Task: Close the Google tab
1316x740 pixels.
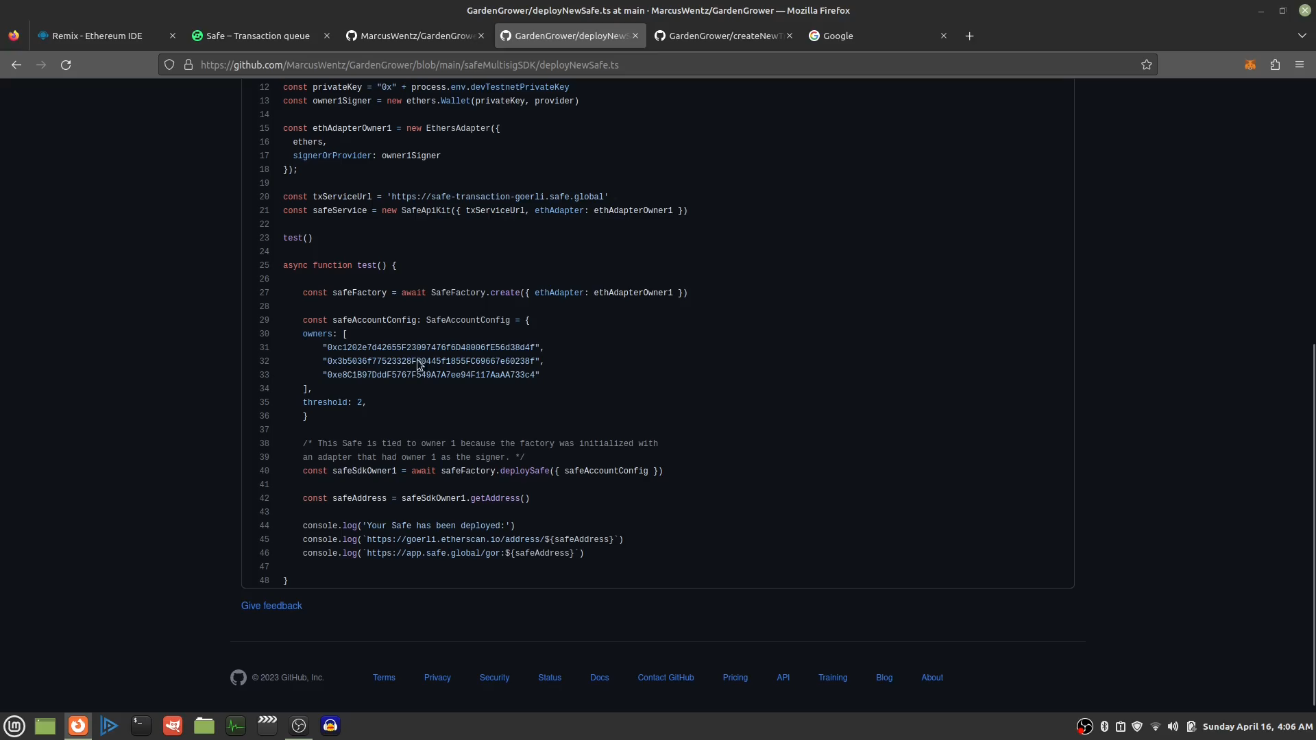Action: (x=944, y=36)
